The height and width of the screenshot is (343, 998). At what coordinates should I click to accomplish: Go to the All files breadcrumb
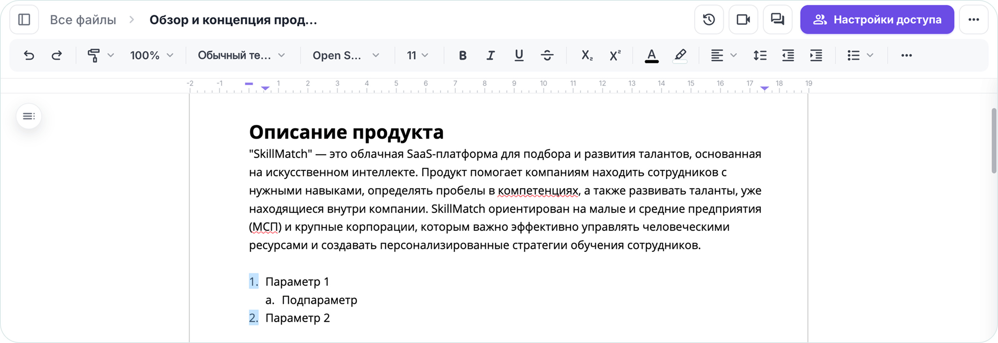(x=83, y=19)
